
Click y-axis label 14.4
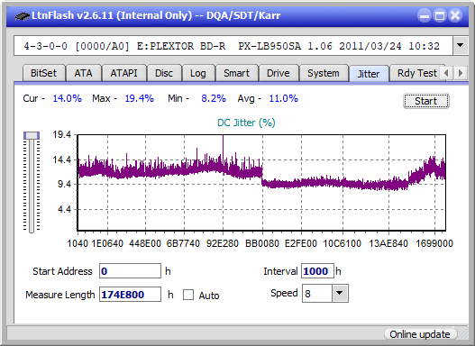(x=61, y=159)
